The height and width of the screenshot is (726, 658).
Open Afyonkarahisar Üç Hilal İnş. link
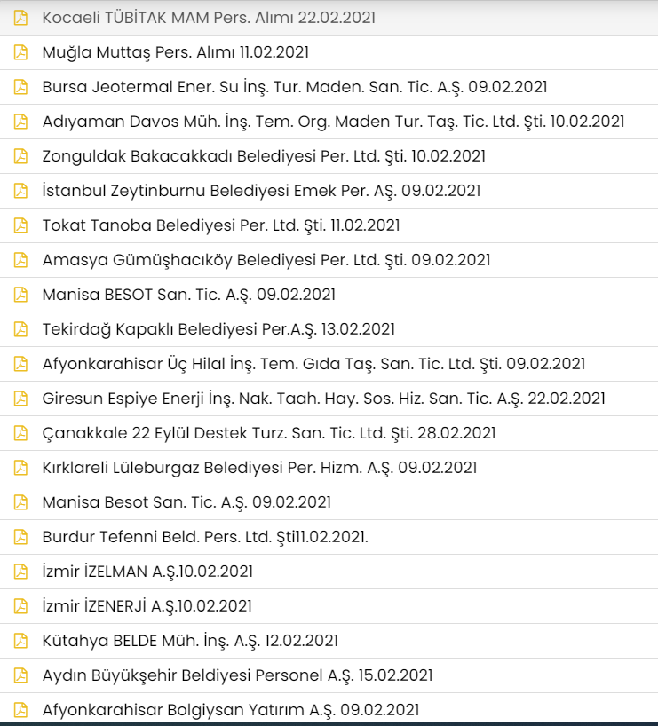pyautogui.click(x=313, y=364)
